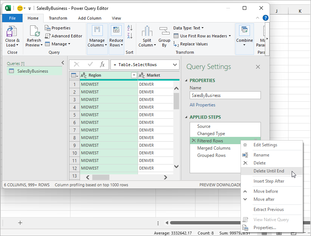Viewport: 311px width, 236px height.
Task: Click the table corner menu icon
Action: click(x=74, y=75)
